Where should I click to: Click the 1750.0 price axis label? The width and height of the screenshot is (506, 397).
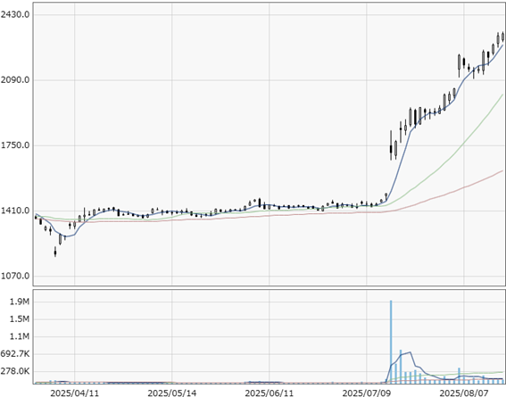(15, 145)
